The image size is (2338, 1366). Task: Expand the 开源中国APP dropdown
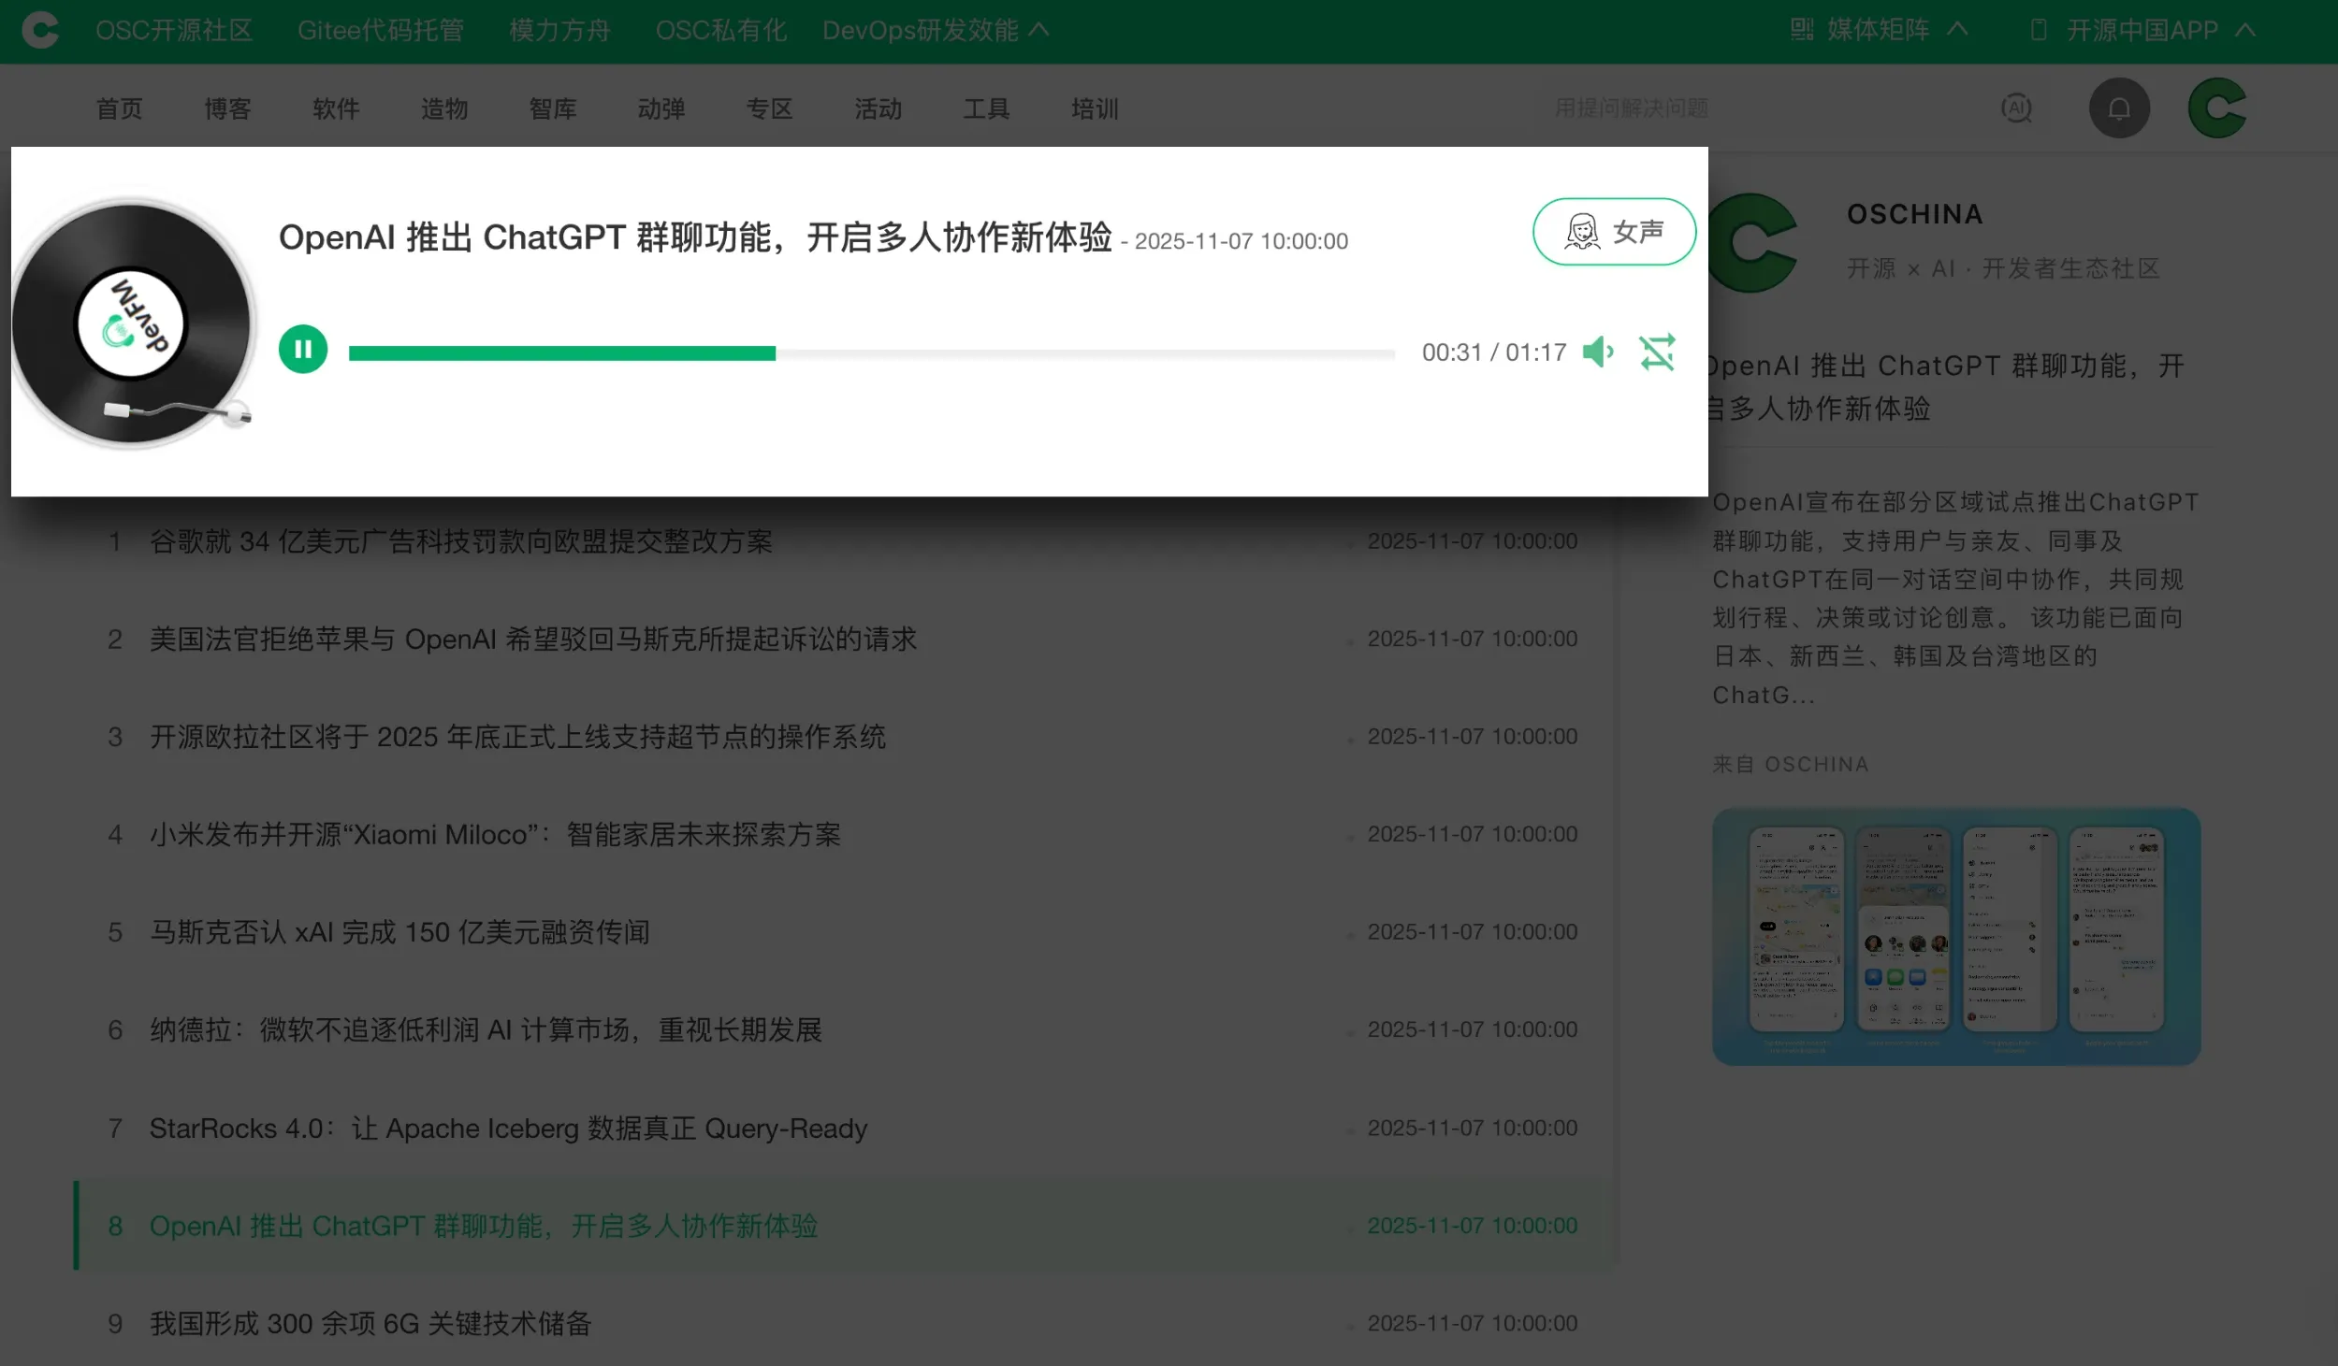pos(2142,30)
